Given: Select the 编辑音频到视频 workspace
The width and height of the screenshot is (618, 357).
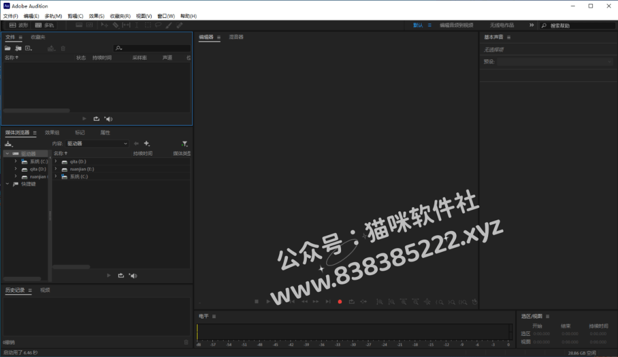Looking at the screenshot, I should pyautogui.click(x=457, y=25).
